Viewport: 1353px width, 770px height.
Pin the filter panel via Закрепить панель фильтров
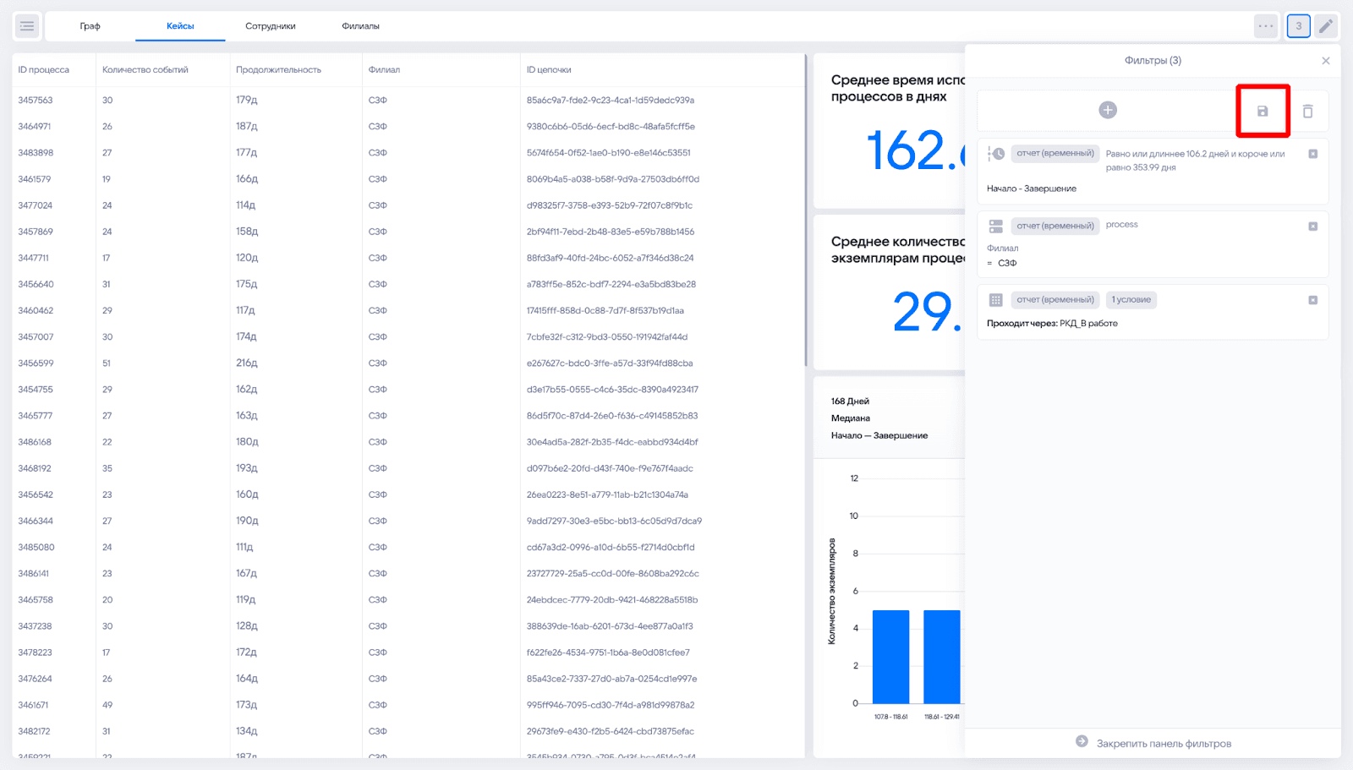pos(1164,744)
